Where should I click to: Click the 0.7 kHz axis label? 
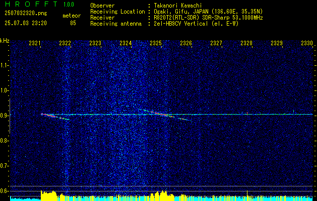(4, 166)
